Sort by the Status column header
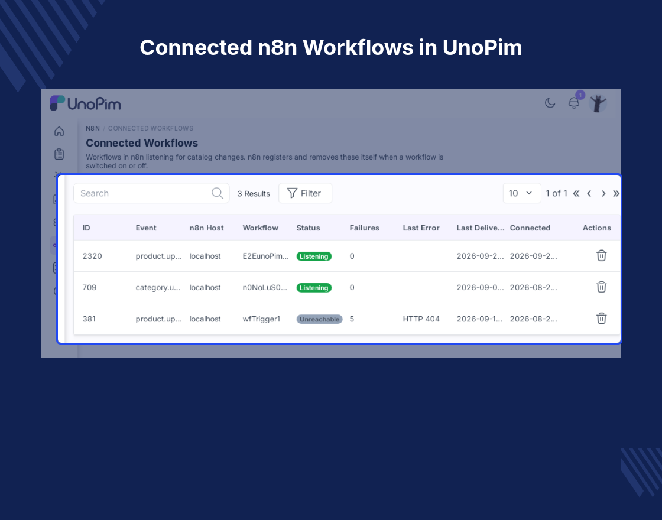The image size is (662, 520). [x=308, y=228]
